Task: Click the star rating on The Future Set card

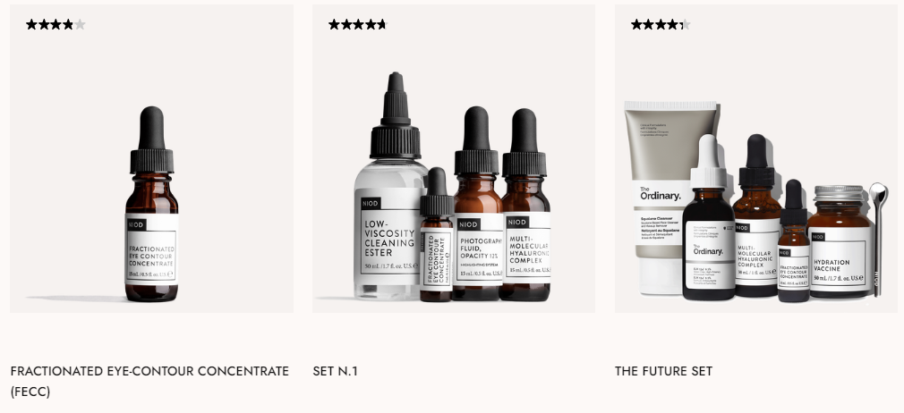Action: pyautogui.click(x=661, y=24)
